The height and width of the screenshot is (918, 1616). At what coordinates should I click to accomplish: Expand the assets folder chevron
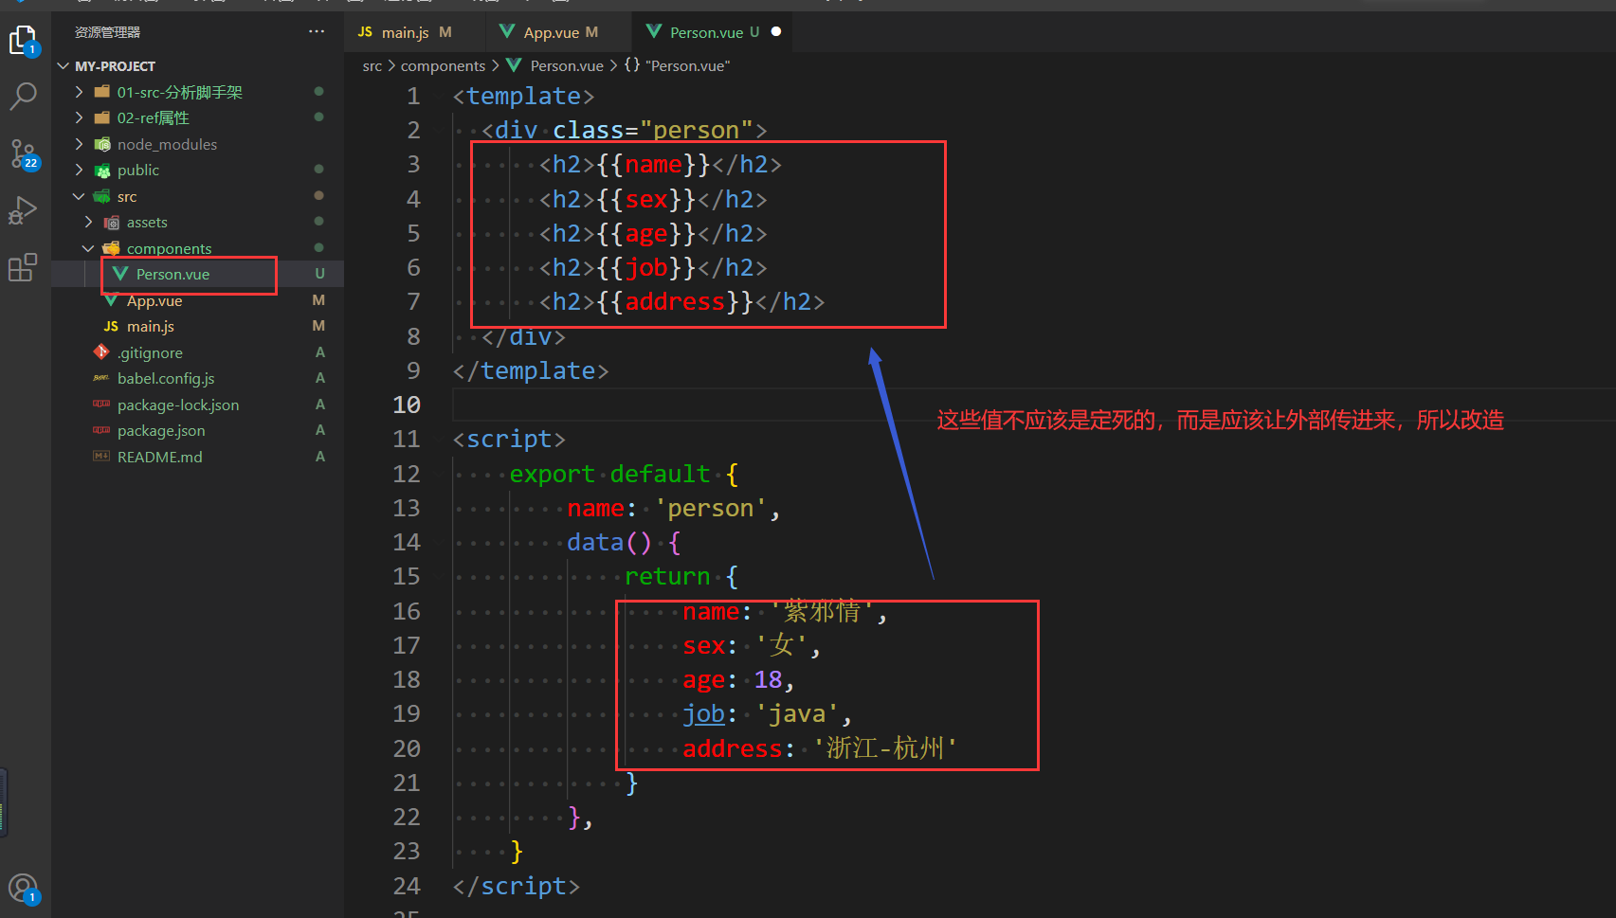[89, 222]
